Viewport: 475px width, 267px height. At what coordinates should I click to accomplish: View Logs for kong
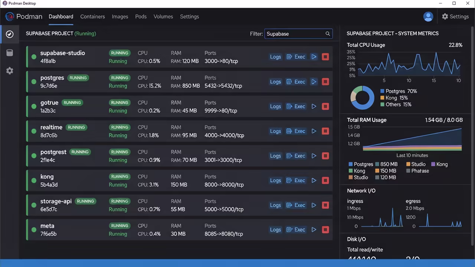275,180
